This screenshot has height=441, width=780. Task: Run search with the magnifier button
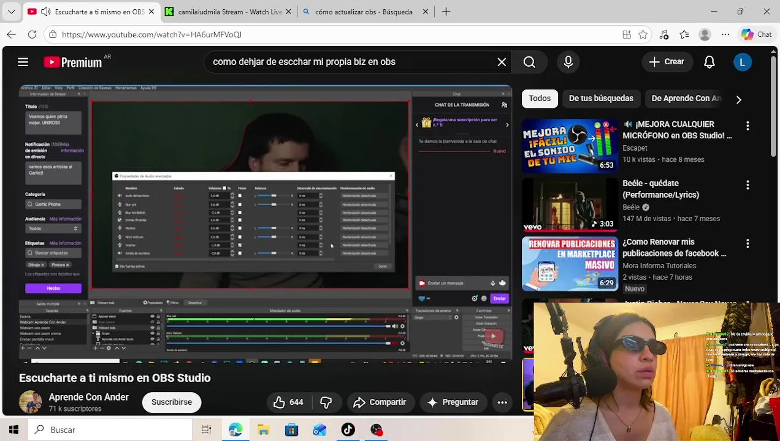pyautogui.click(x=529, y=62)
